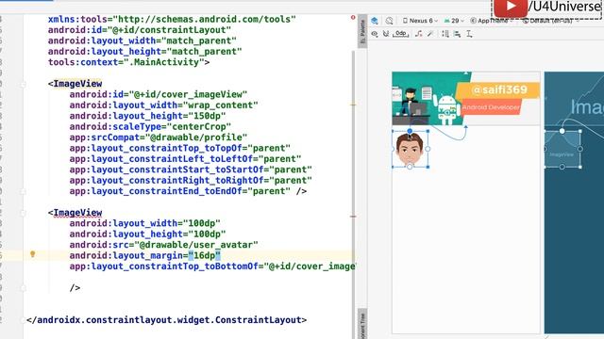
Task: Click the avatar's bottom-right resize handle
Action: 428,167
